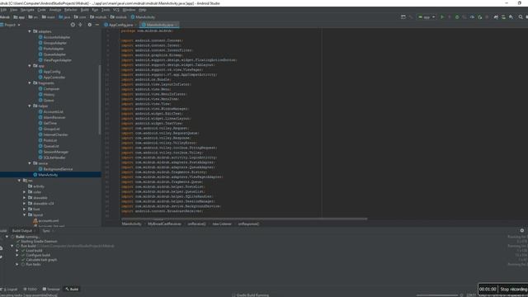Click Project panel expand/collapse-all icon
This screenshot has height=297, width=528.
click(x=80, y=25)
